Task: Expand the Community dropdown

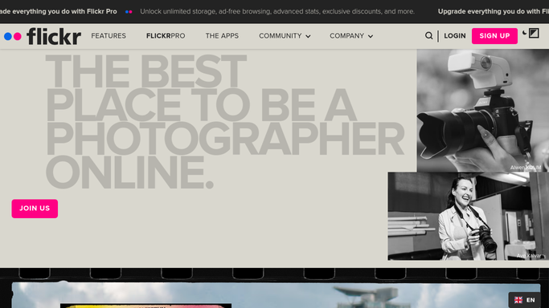Action: tap(285, 36)
